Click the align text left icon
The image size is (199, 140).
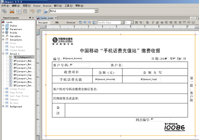(x=166, y=22)
